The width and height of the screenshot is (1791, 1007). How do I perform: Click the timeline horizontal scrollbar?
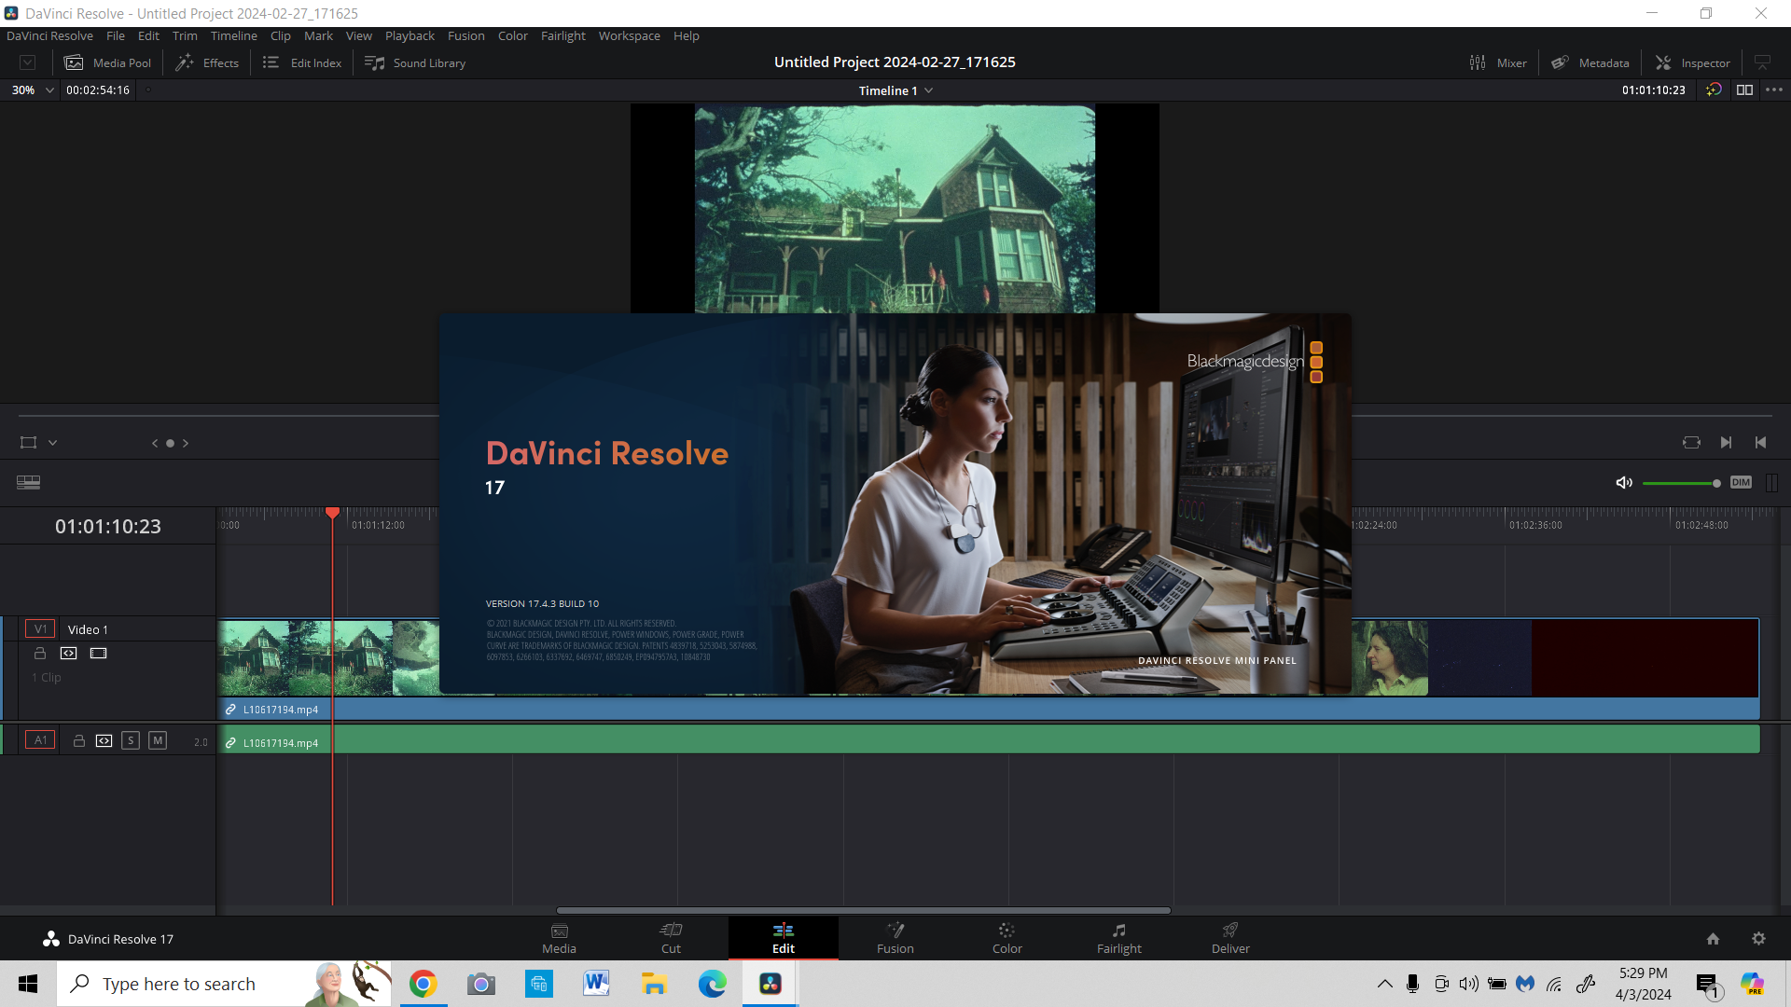click(863, 910)
